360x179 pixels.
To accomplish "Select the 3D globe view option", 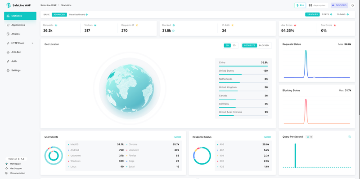I will (227, 46).
